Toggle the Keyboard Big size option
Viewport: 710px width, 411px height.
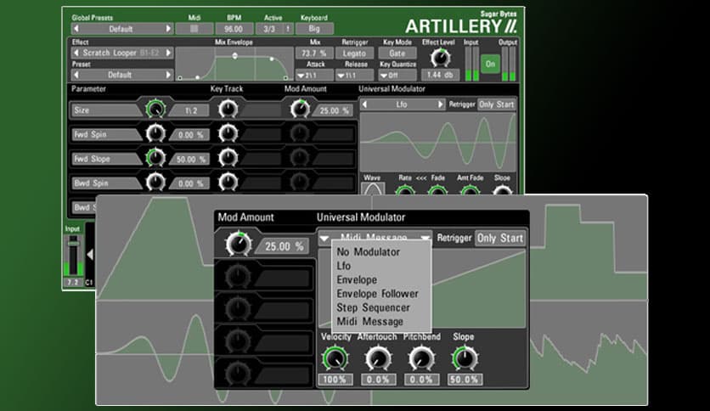pyautogui.click(x=314, y=29)
